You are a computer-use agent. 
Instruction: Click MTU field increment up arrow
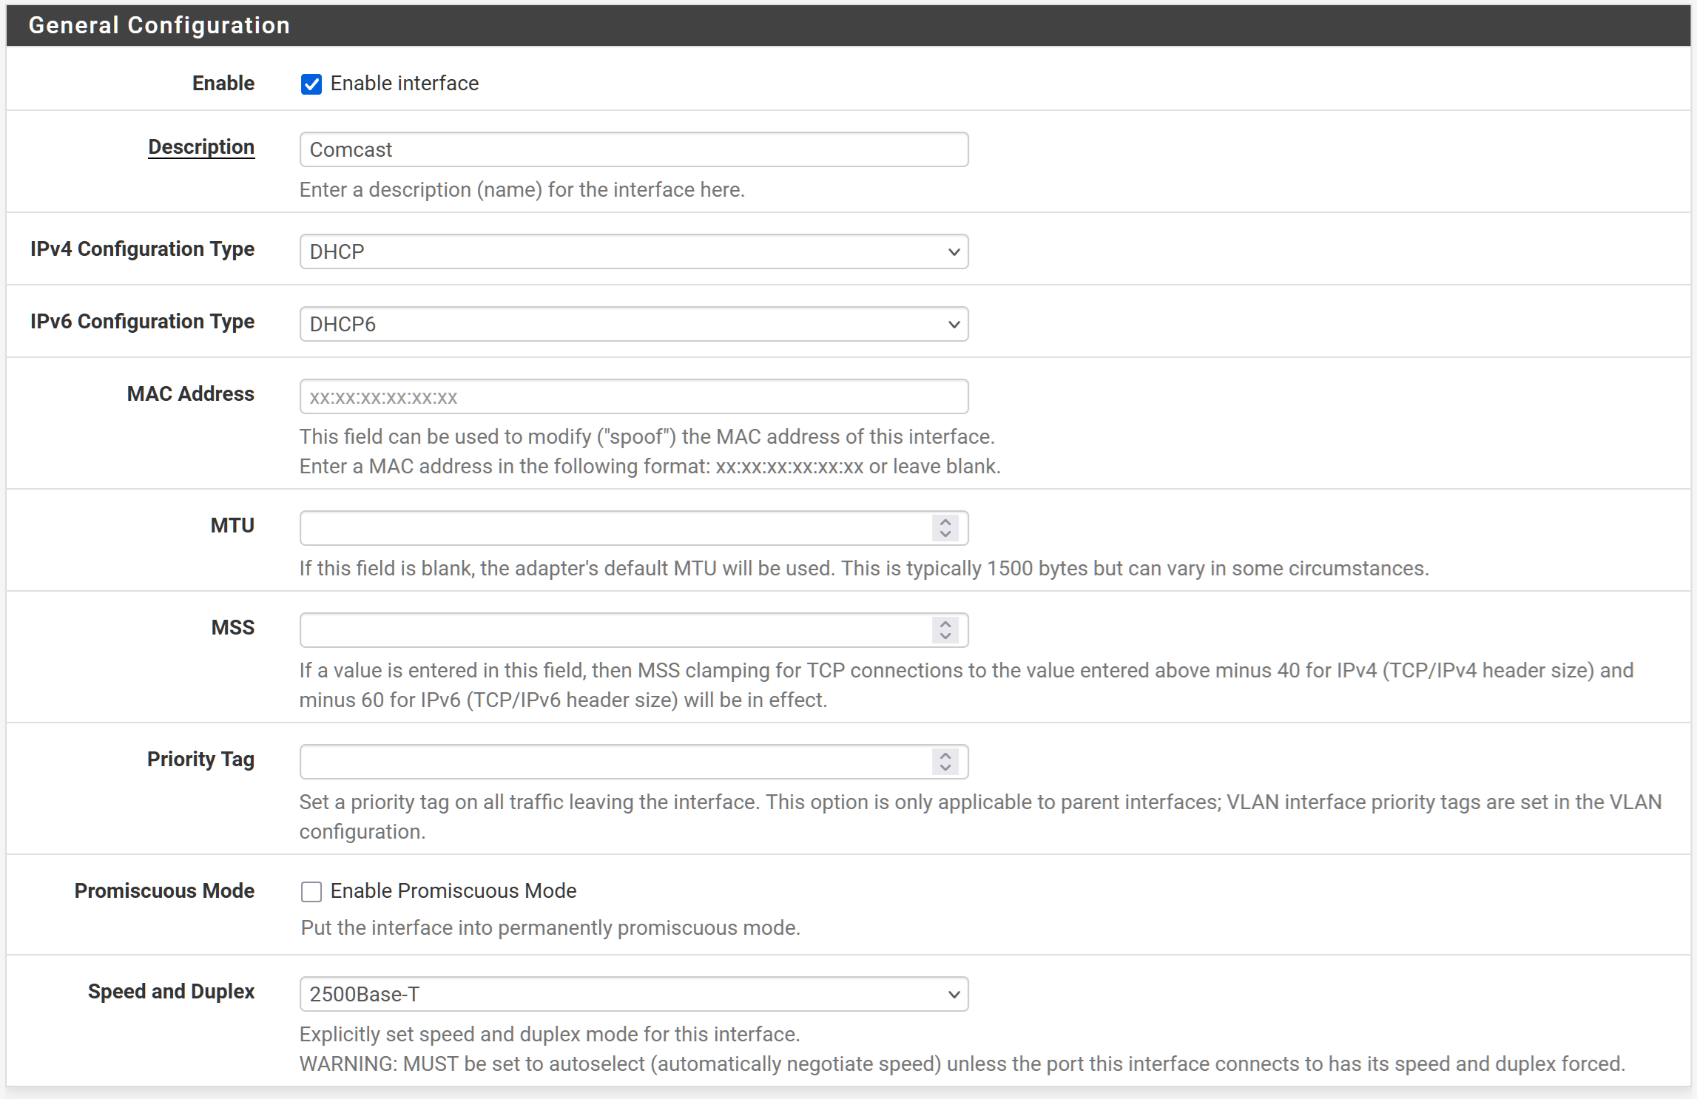[x=945, y=521]
